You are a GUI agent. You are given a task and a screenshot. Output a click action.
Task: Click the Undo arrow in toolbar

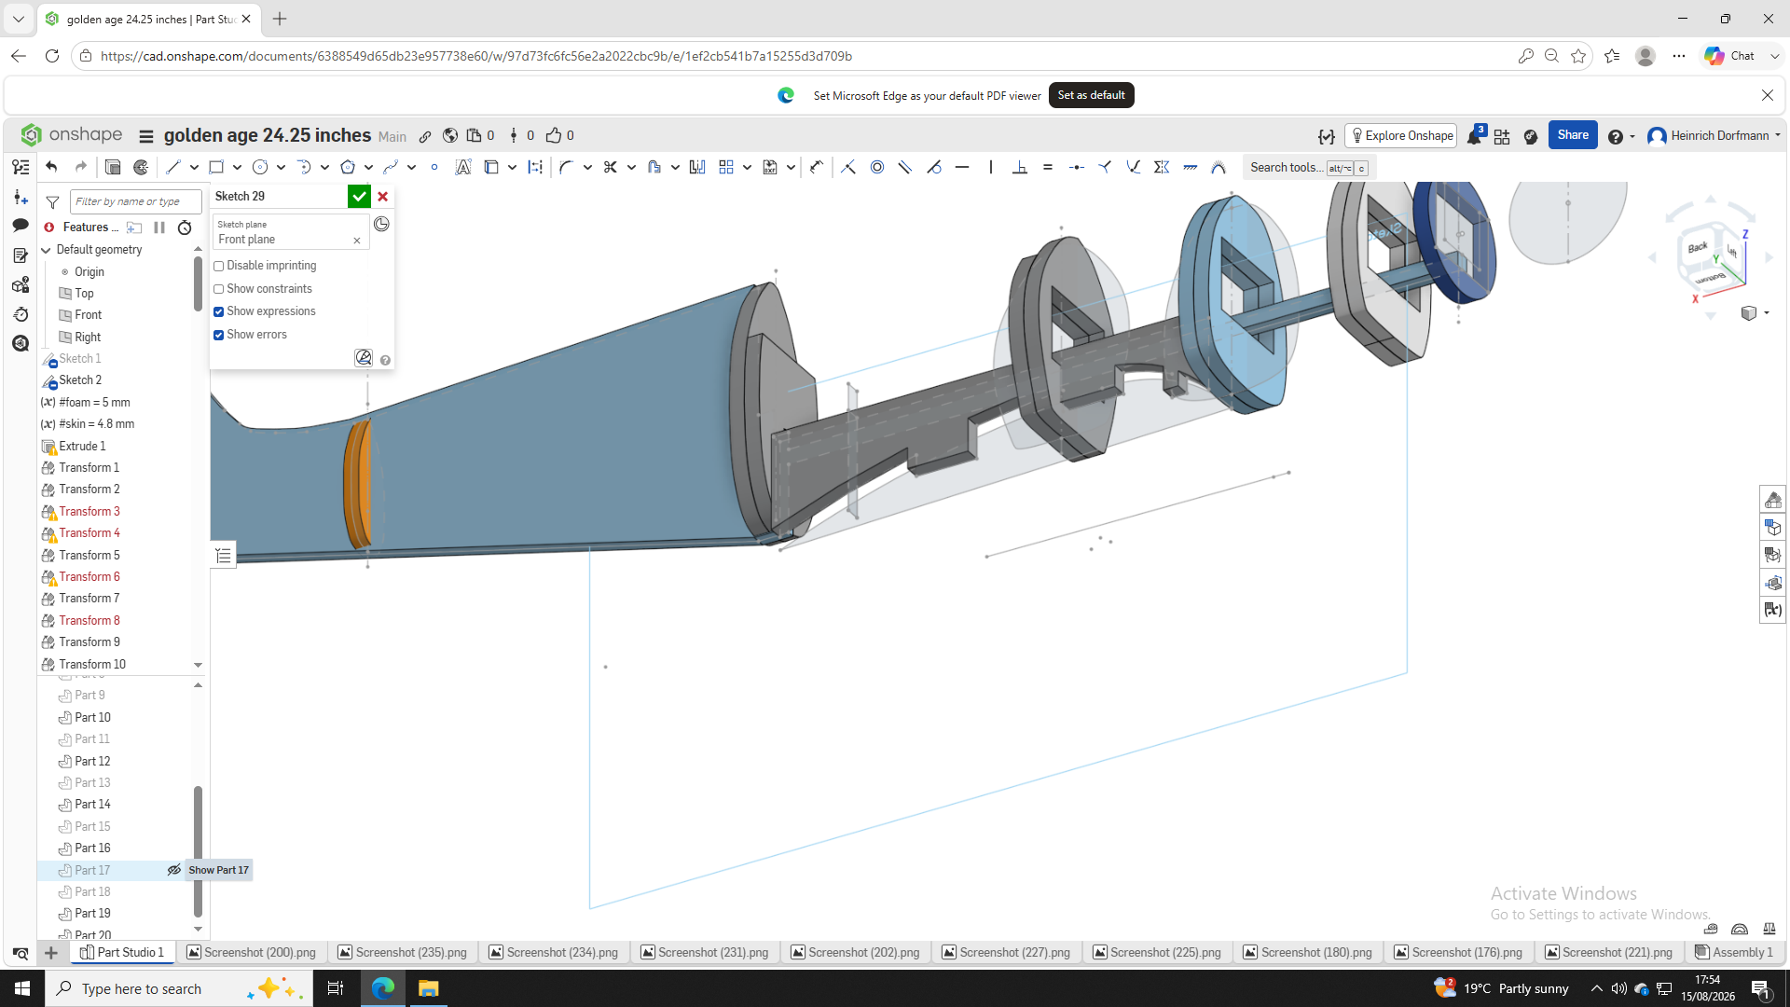click(51, 167)
